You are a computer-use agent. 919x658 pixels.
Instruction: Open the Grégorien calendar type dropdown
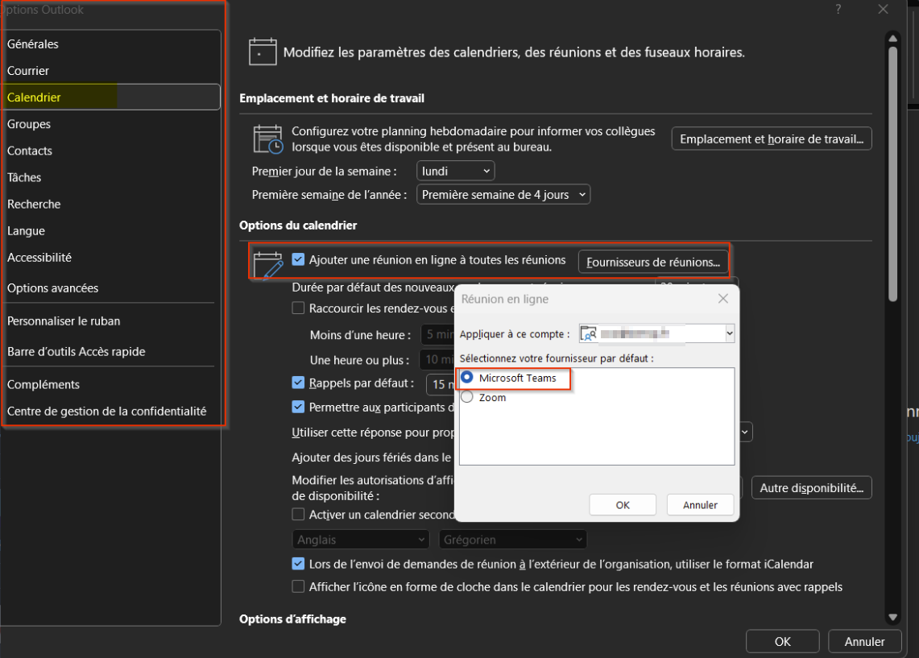point(513,540)
